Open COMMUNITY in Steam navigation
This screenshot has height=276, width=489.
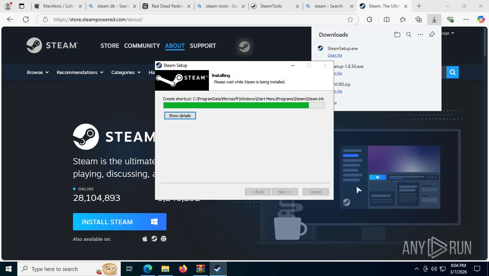(x=142, y=46)
